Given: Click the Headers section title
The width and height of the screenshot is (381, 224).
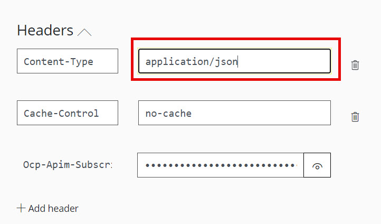Looking at the screenshot, I should point(45,30).
